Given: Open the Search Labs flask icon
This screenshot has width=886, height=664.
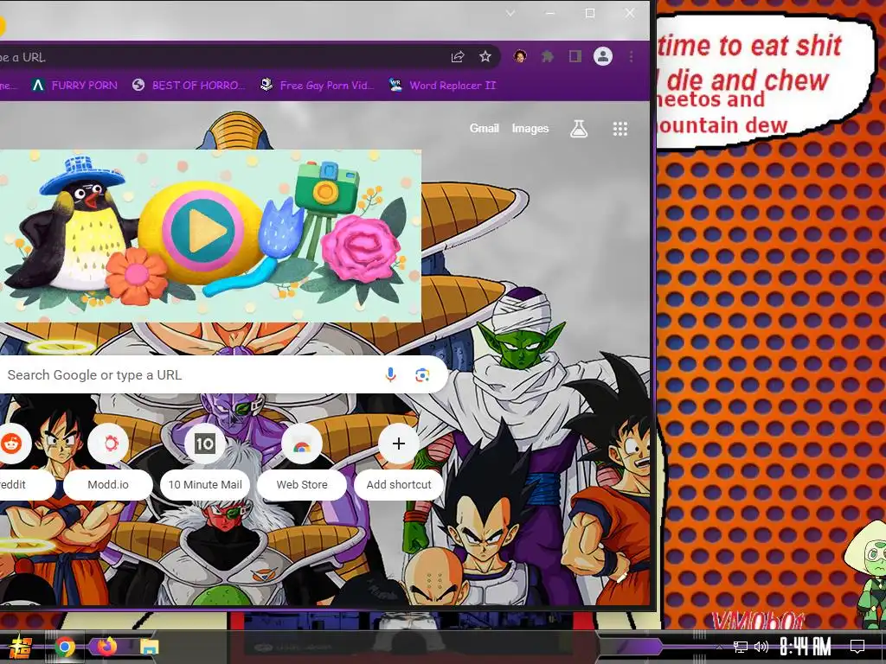Looking at the screenshot, I should click(x=579, y=129).
